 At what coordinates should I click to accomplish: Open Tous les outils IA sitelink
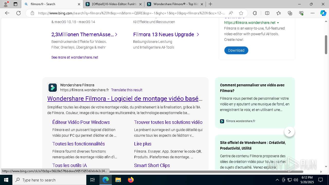click(70, 165)
